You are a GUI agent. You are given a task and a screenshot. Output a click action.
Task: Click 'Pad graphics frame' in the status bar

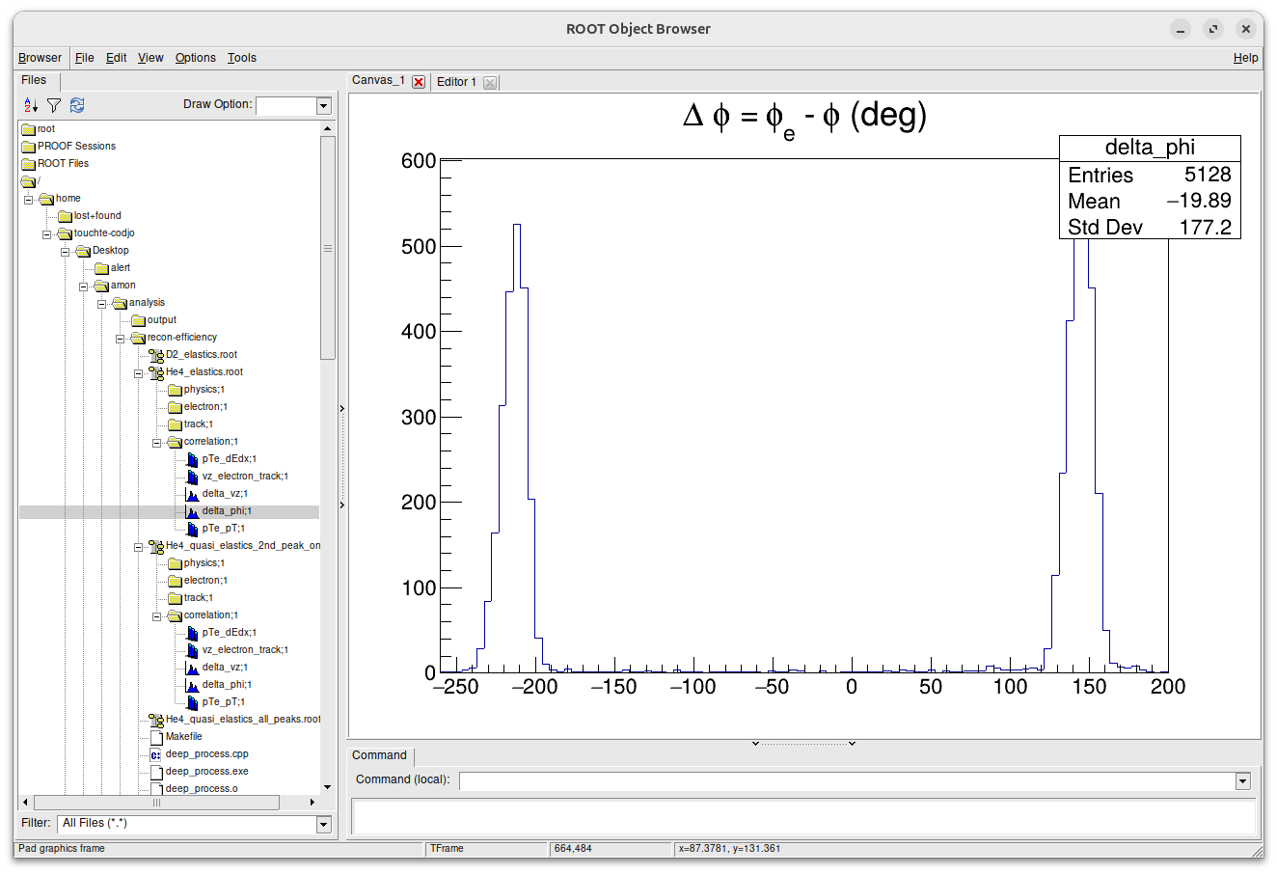tap(62, 849)
